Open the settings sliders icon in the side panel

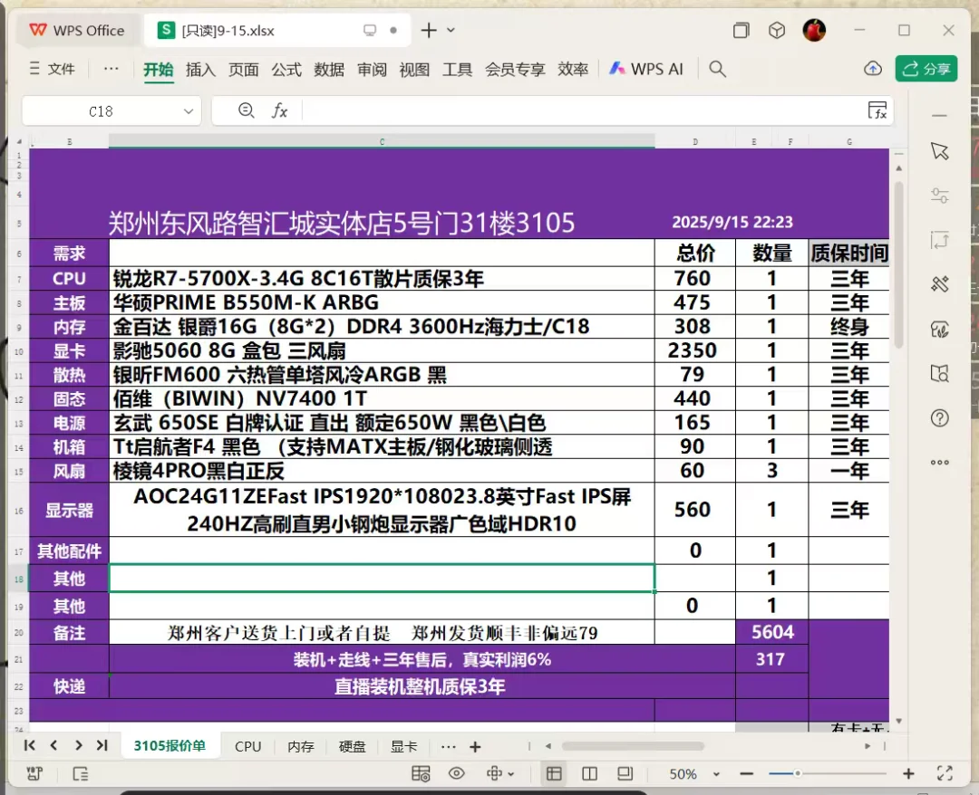(940, 196)
